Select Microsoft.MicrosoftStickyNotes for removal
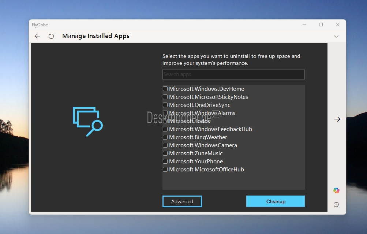 (x=165, y=97)
